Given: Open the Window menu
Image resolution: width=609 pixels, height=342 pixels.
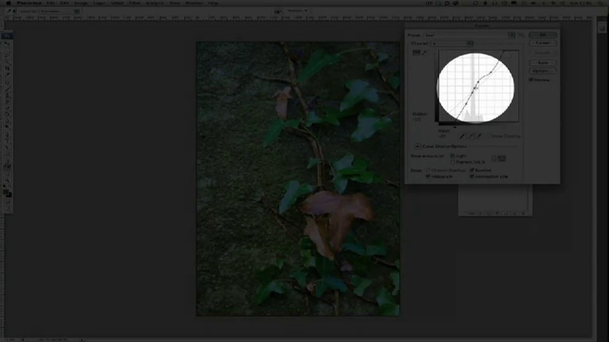Looking at the screenshot, I should pyautogui.click(x=194, y=3).
